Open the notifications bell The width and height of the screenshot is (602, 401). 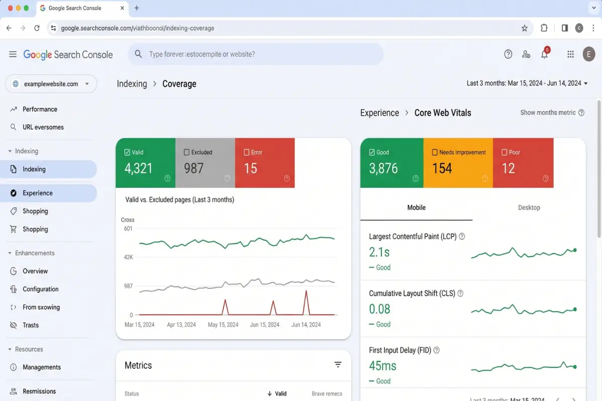545,53
